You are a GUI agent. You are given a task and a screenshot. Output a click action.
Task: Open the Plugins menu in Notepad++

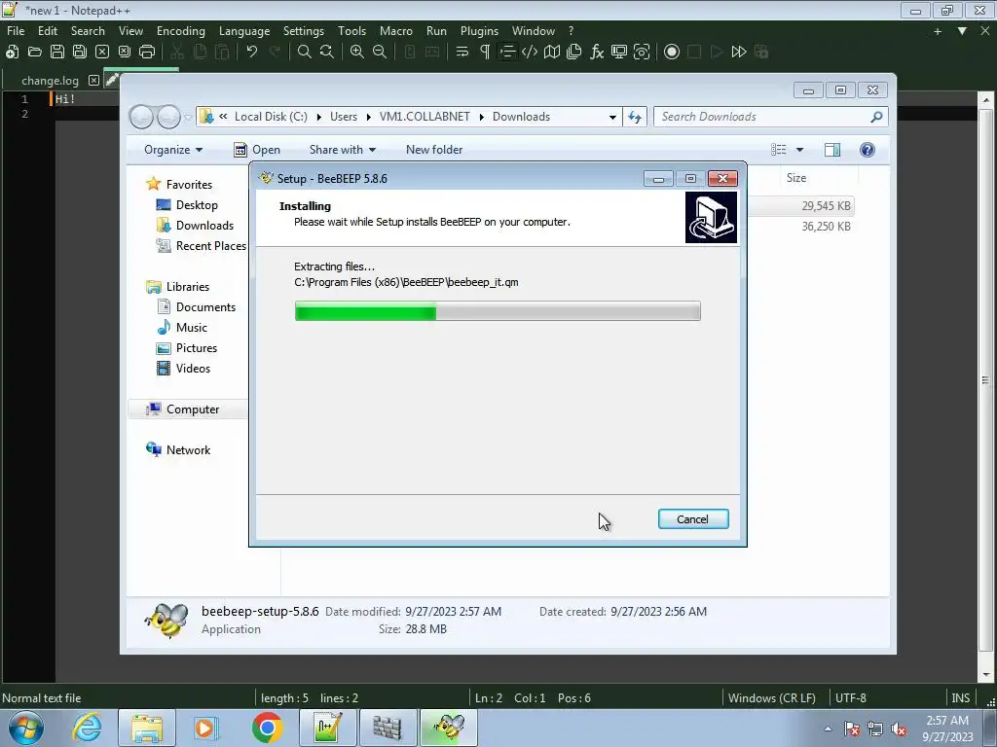pos(479,30)
